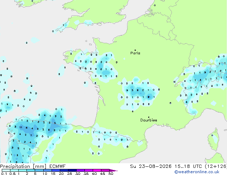
Task: Click the over-50 mm arrow tip of the legend
Action: coord(113,170)
